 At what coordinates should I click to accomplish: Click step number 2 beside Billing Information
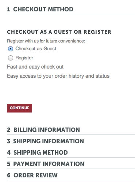click(9, 130)
